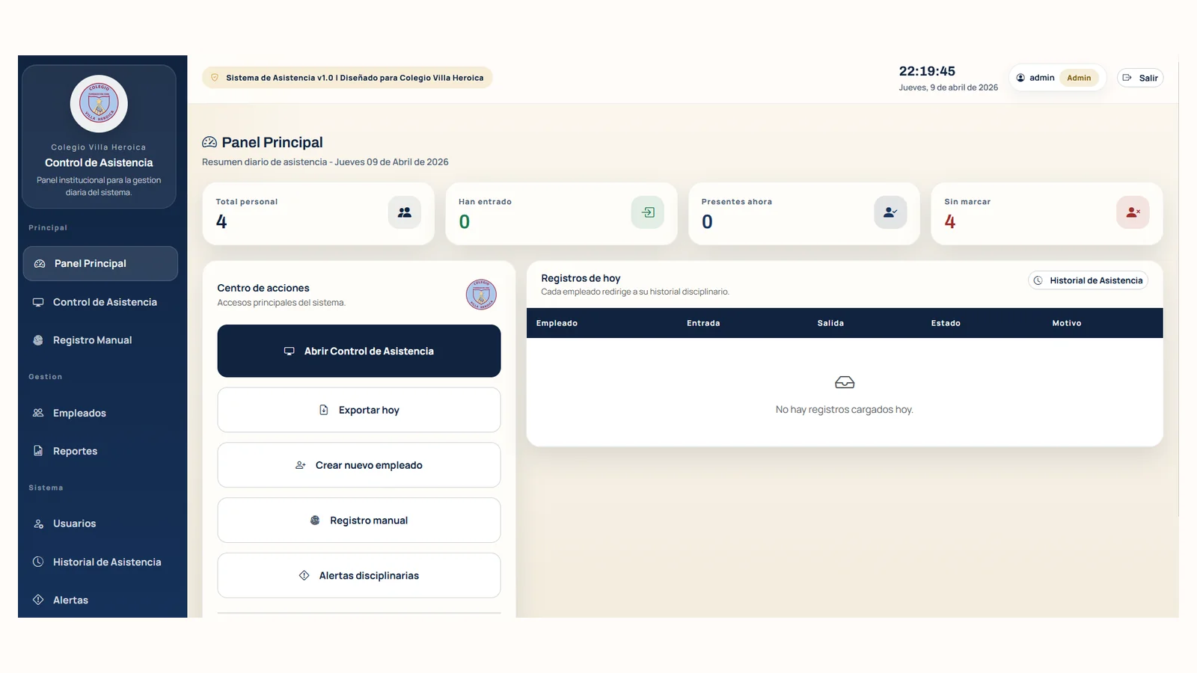Click the Exportar hoy button

[359, 410]
